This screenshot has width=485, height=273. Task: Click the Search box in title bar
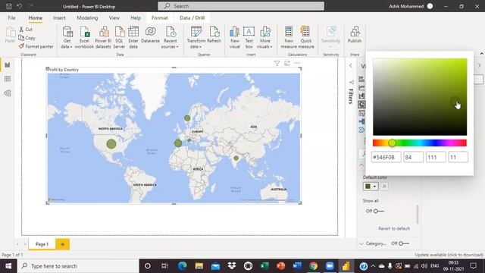tap(241, 6)
